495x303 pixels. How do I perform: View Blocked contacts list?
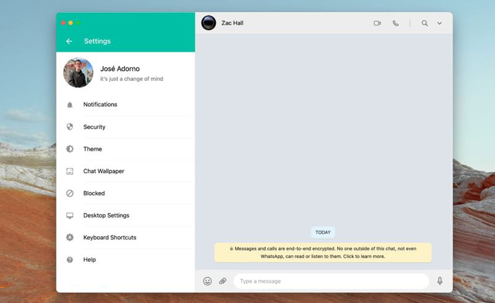[94, 193]
